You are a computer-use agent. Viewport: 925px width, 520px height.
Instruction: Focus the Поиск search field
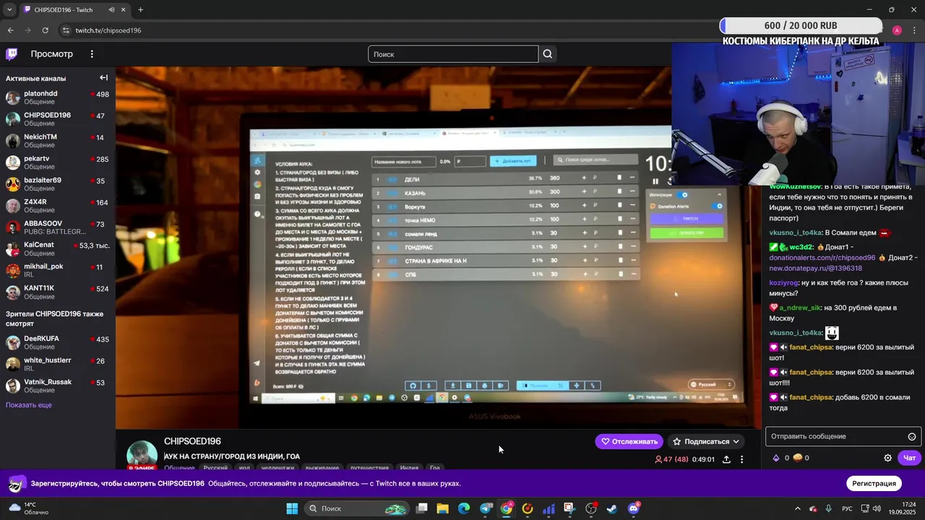click(x=453, y=54)
